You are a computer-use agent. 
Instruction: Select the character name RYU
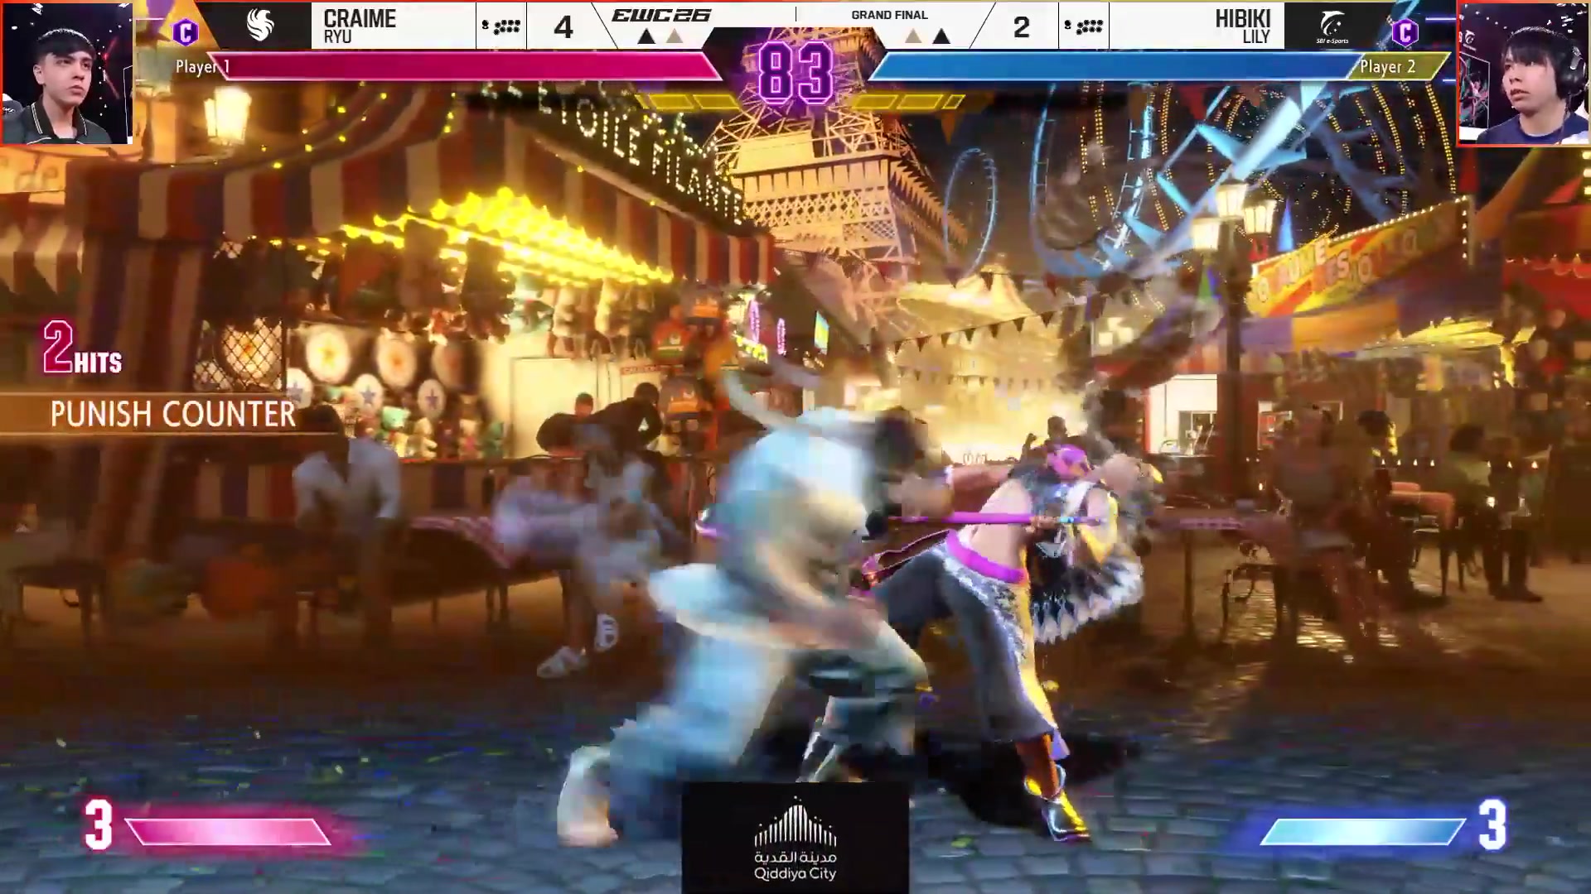click(x=337, y=37)
